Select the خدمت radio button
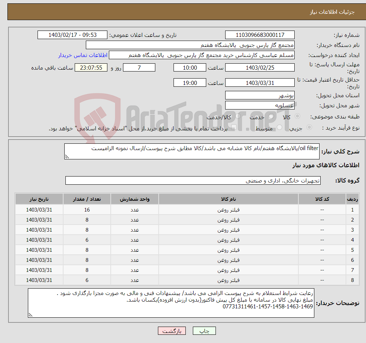The width and height of the screenshot is (366, 343). tap(271, 116)
